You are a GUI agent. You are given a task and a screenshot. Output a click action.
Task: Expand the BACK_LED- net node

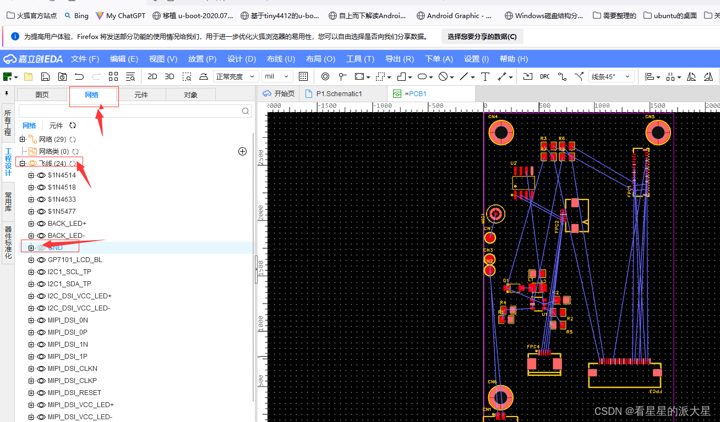click(x=31, y=236)
